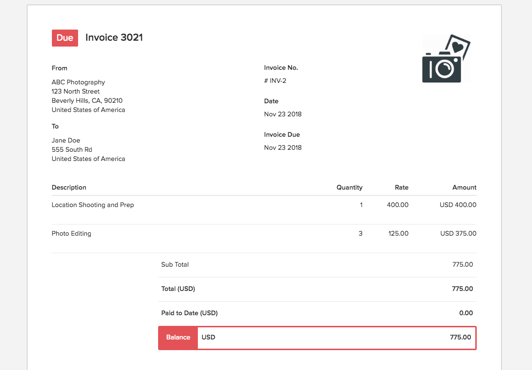
Task: Click the red Due status badge
Action: click(64, 37)
